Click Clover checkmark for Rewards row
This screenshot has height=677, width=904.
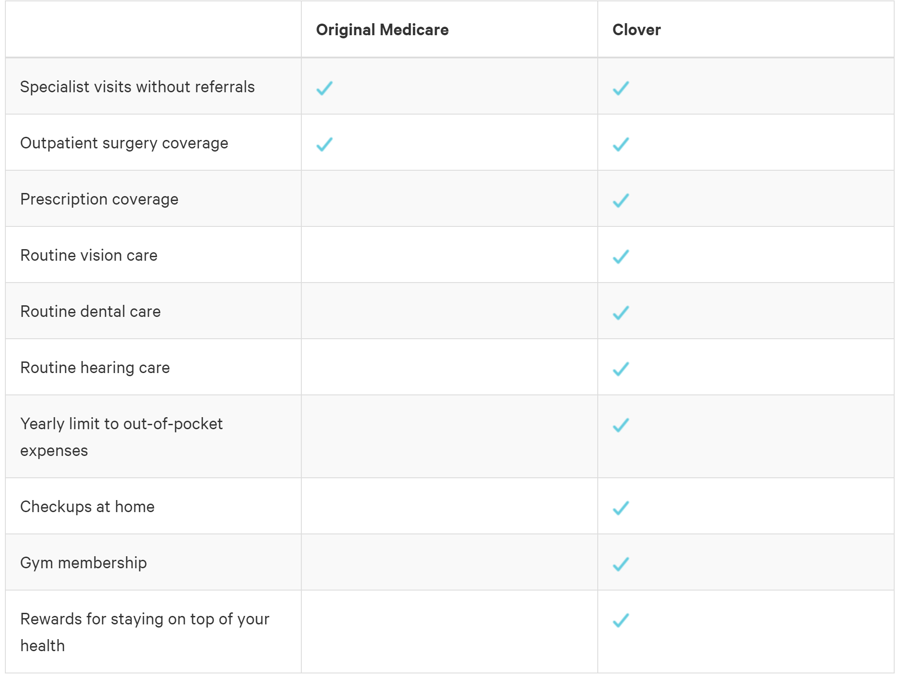point(621,620)
